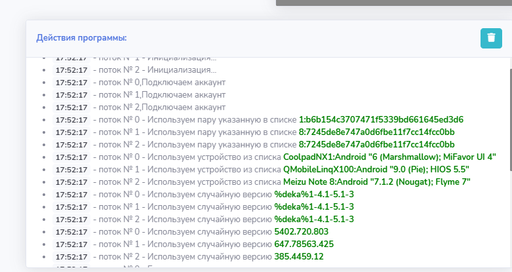The image size is (512, 272).
Task: Click 'поток № 0,Подключаем аккаунт' log line
Action: click(x=159, y=82)
